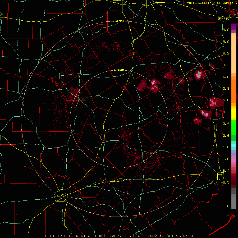Click the 1.8 scale value
The image size is (238, 238).
click(226, 147)
